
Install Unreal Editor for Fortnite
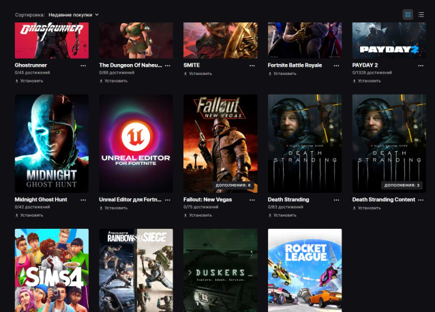[113, 208]
